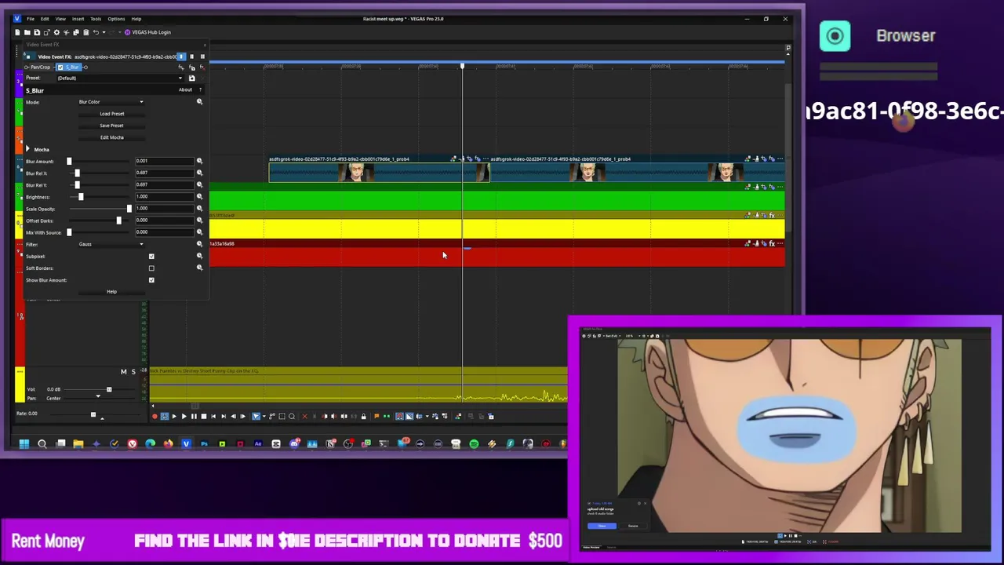Open the Auto Ripple dropdown arrow
Image resolution: width=1004 pixels, height=565 pixels.
point(427,416)
